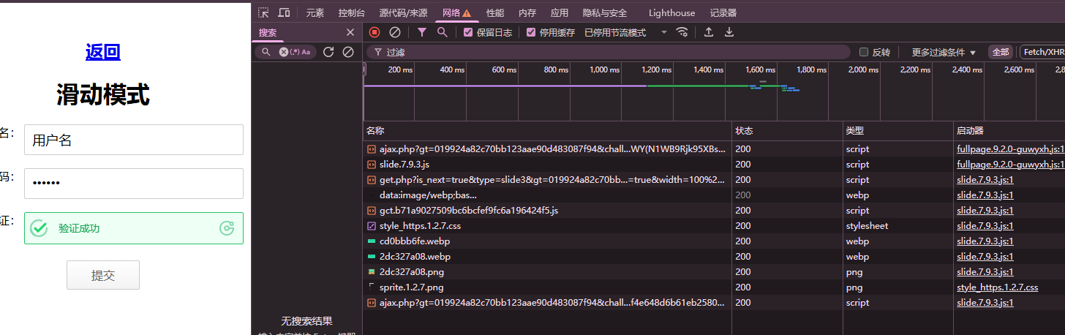
Task: Open network conditions wifi icon
Action: click(682, 32)
